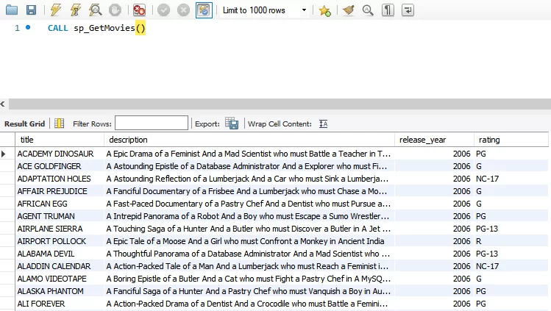Screen dimensions: 551x311
Task: Open Find magnifier in toolbar
Action: pos(367,10)
